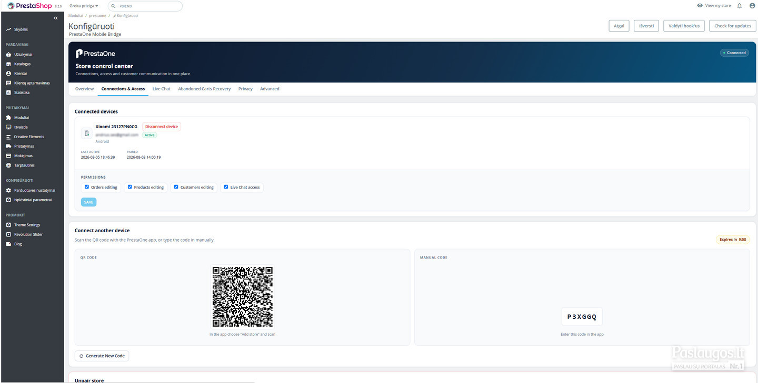The width and height of the screenshot is (758, 383).
Task: Select last active time 2026-08-05 18:46:39
Action: (x=98, y=157)
